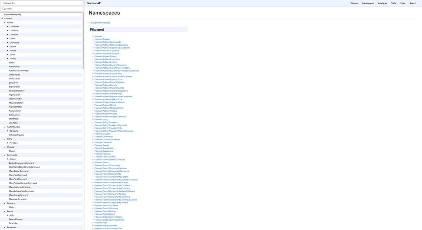Image resolution: width=422 pixels, height=230 pixels.
Task: Expand the Testing node arrow
Action: [8, 59]
